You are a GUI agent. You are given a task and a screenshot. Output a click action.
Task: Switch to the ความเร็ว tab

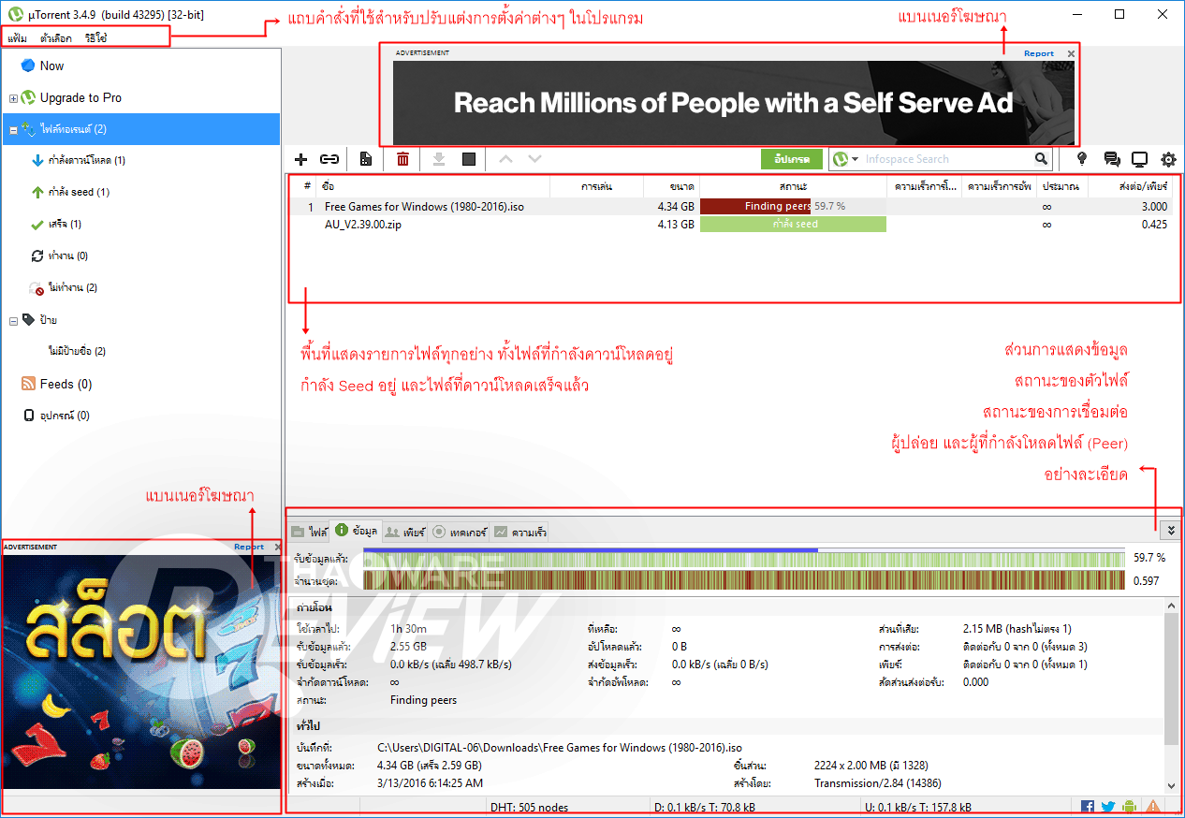click(519, 532)
